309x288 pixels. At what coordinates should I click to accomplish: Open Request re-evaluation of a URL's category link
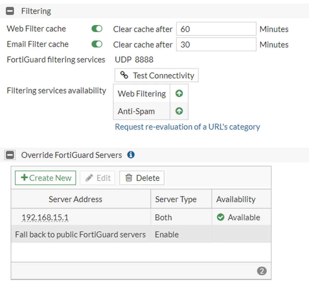(187, 127)
